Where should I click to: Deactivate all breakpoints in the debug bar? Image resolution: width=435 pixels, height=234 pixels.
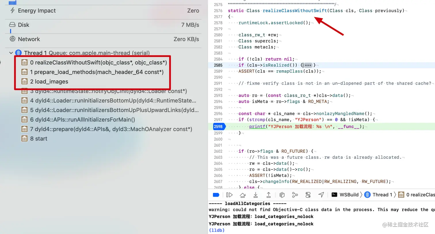pos(216,195)
